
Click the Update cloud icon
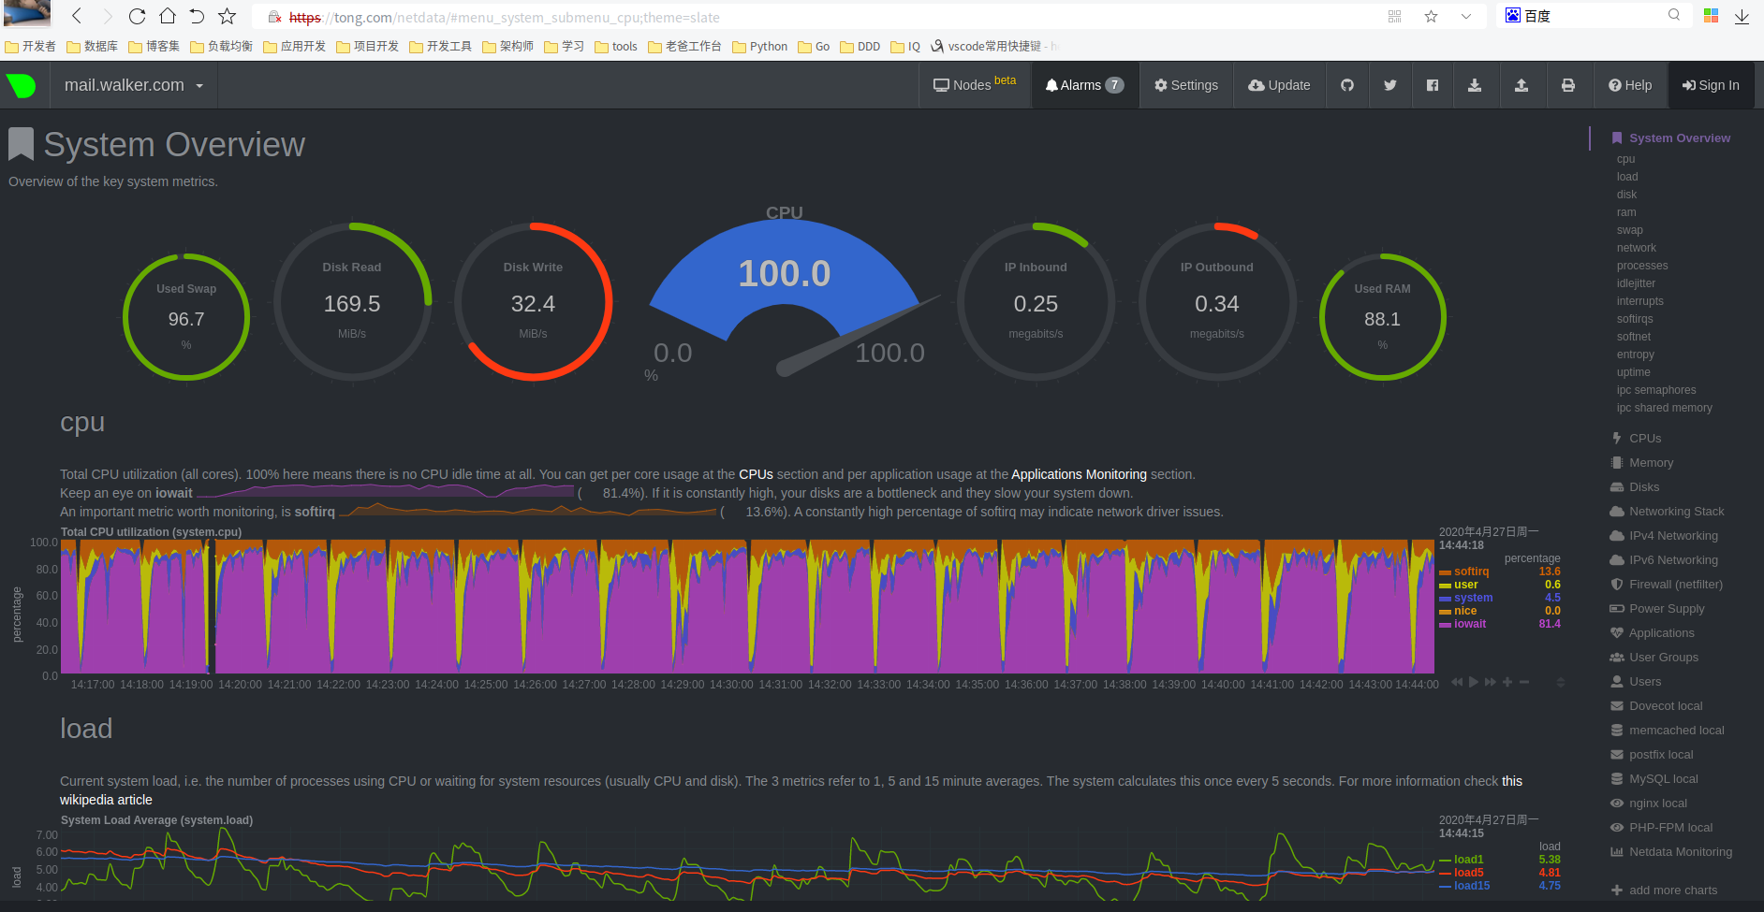[x=1279, y=85]
